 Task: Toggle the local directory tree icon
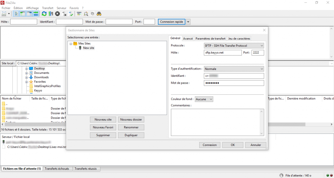coord(23,14)
